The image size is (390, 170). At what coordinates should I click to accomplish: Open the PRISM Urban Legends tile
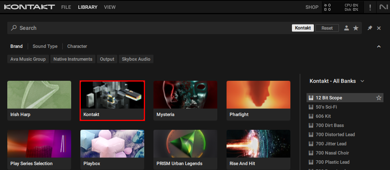pyautogui.click(x=185, y=150)
